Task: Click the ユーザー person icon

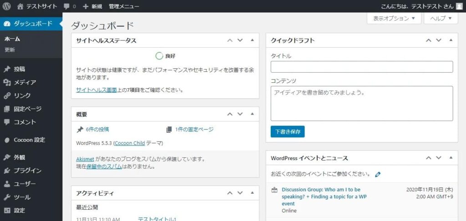Action: tap(7, 184)
